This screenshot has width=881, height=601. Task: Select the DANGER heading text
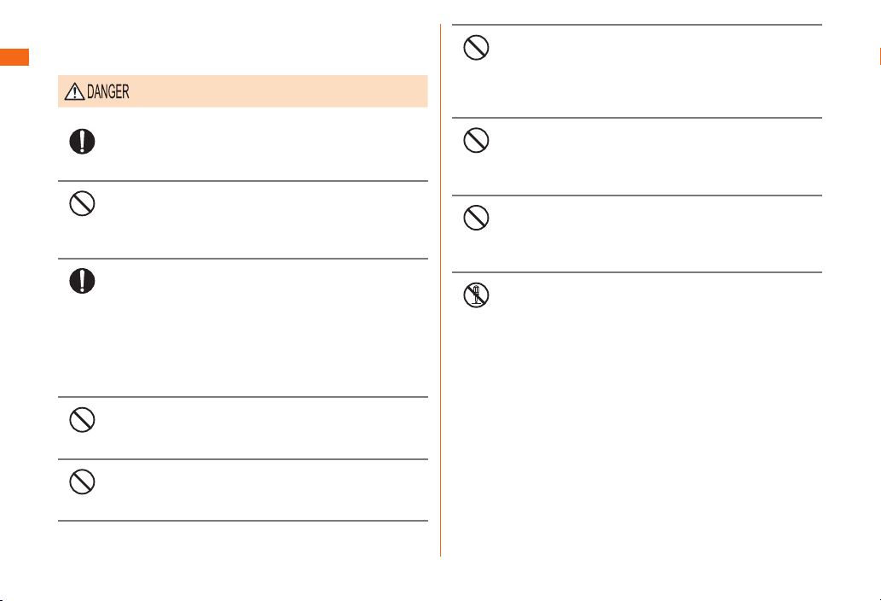(x=107, y=91)
